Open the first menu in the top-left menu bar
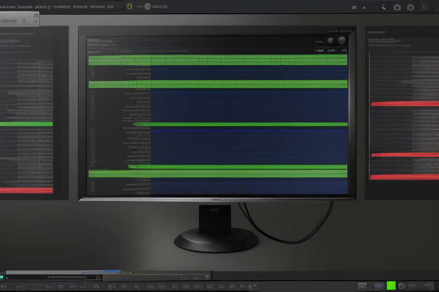The image size is (439, 292). click(7, 7)
